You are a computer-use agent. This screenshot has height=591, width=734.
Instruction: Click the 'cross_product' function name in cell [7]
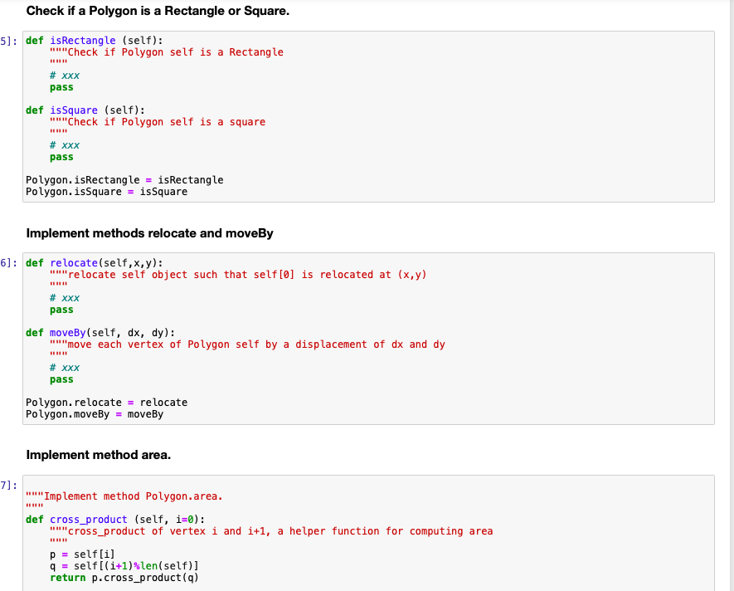click(x=87, y=519)
